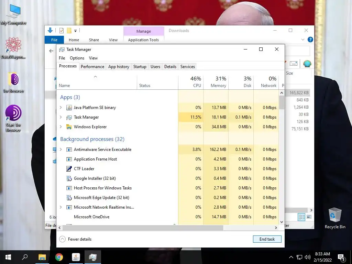Screen dimensions: 352x264
Task: Switch to the Performance tab
Action: [92, 67]
